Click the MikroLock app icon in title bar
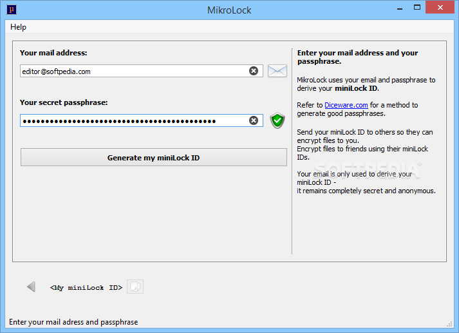Viewport: 459px width, 333px height. (x=12, y=10)
